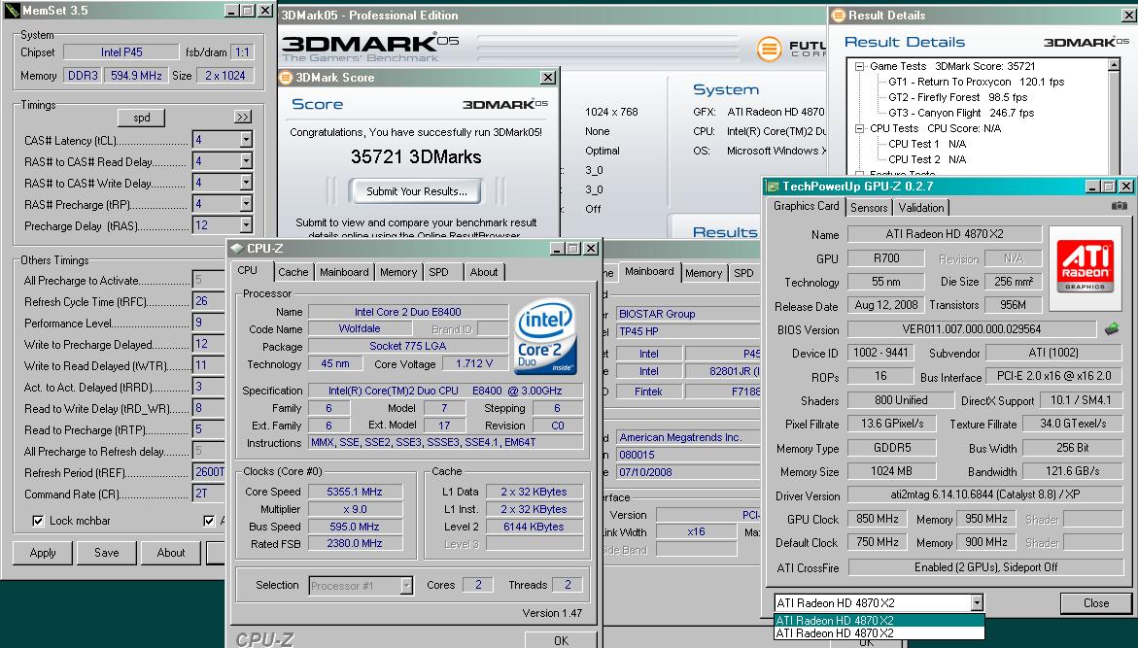Open the About tab in CPU-Z

coord(484,272)
